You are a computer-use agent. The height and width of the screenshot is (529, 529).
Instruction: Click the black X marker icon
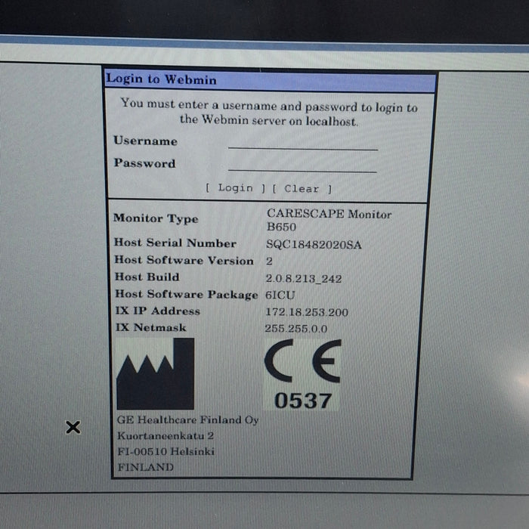point(73,428)
